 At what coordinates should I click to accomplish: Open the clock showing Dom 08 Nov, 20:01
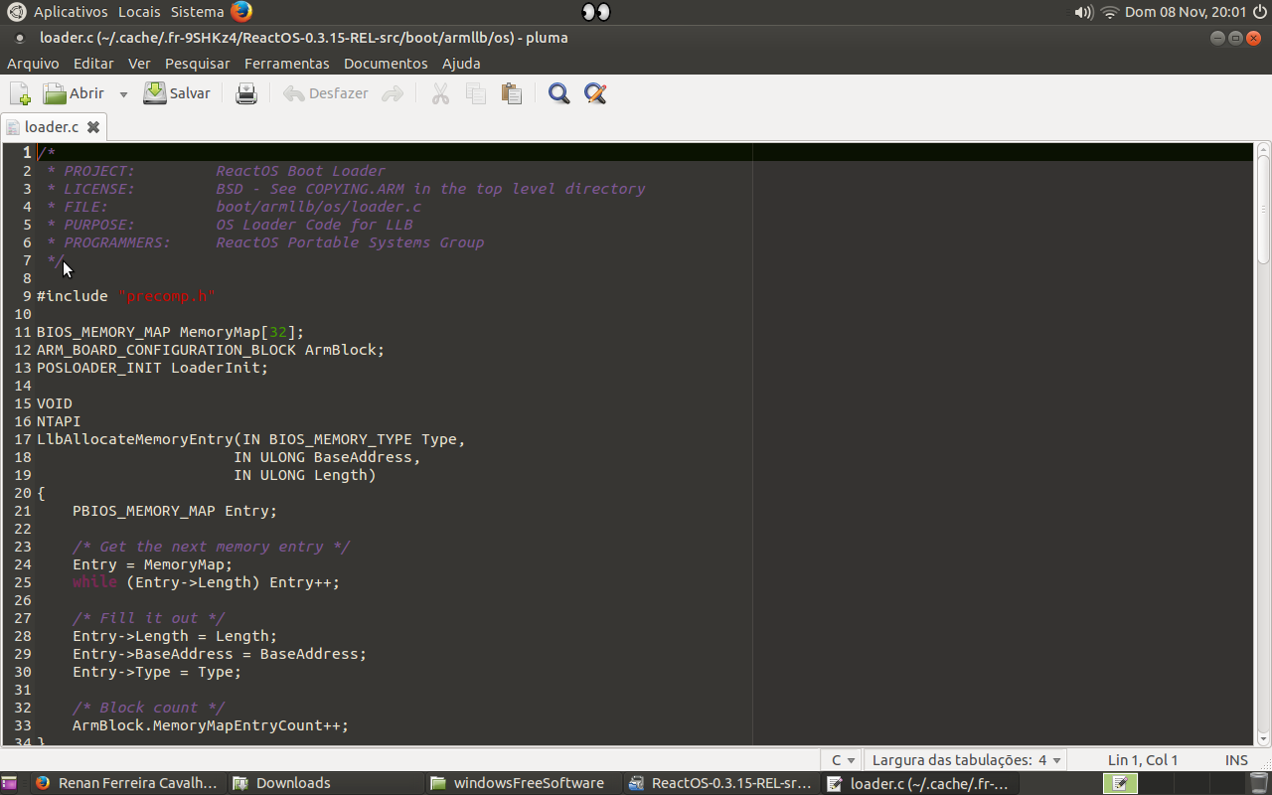click(1186, 12)
